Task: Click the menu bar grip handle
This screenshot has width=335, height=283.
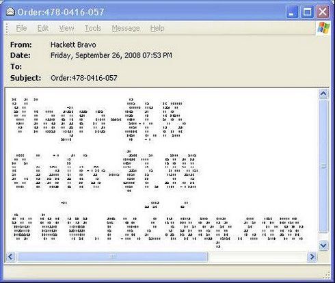Action: (x=7, y=28)
